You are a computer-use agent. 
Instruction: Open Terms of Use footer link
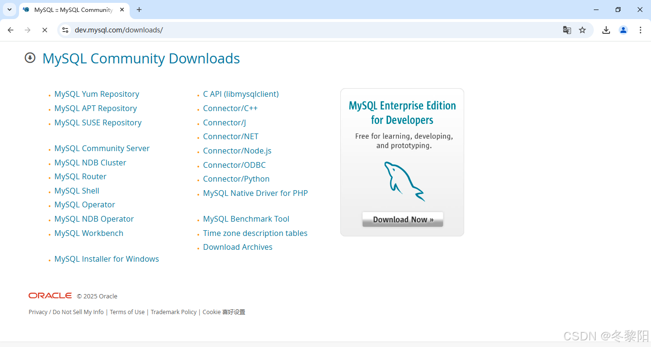(x=127, y=312)
